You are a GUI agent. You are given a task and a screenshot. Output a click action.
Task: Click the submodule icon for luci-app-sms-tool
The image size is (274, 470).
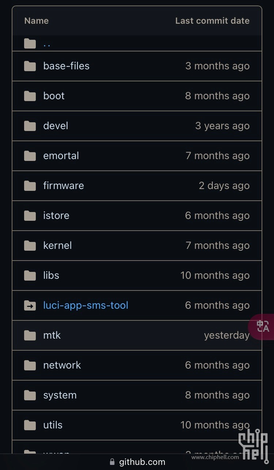coord(30,305)
